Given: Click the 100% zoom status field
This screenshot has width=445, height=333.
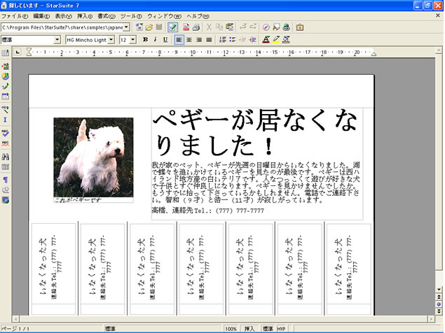Looking at the screenshot, I should click(x=231, y=329).
